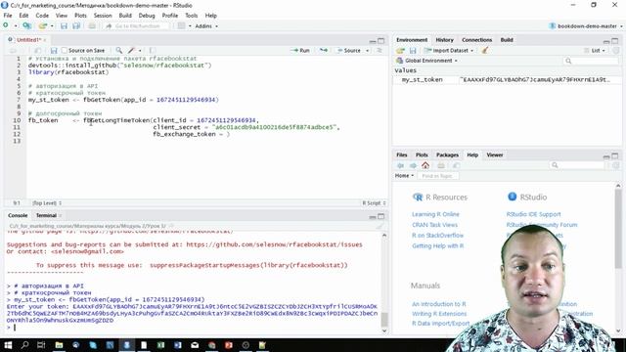Image resolution: width=626 pixels, height=352 pixels.
Task: Switch to the Files tab
Action: [402, 154]
